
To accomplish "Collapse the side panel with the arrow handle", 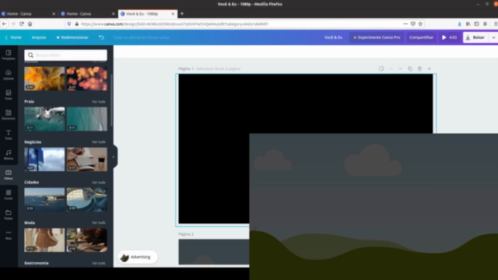I will [114, 157].
